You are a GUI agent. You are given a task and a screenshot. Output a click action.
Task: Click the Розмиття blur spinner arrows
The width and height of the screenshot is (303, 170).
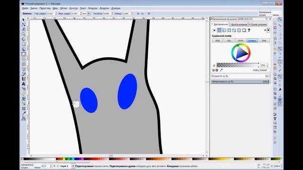point(270,76)
